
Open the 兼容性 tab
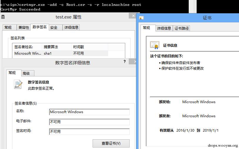click(x=24, y=27)
